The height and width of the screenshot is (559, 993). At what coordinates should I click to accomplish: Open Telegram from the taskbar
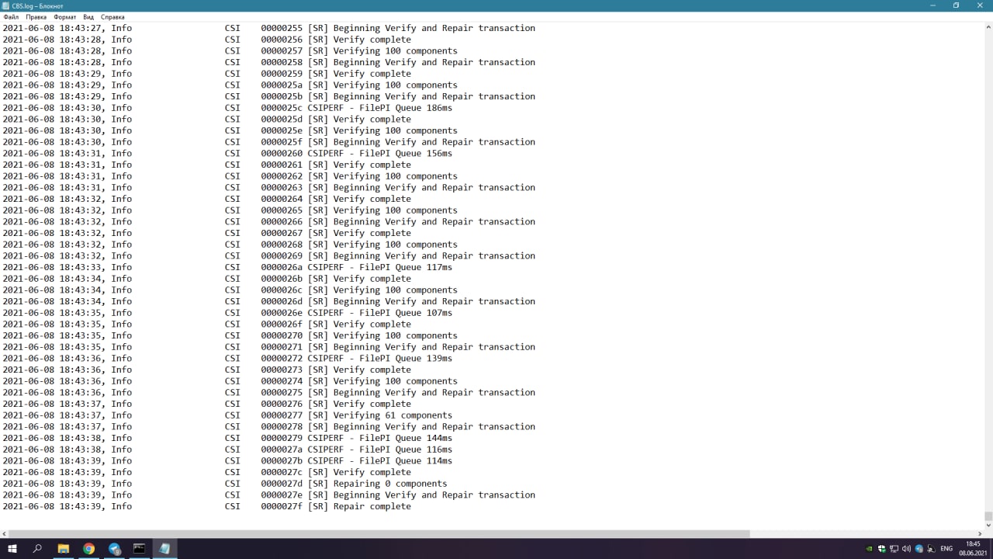click(114, 549)
